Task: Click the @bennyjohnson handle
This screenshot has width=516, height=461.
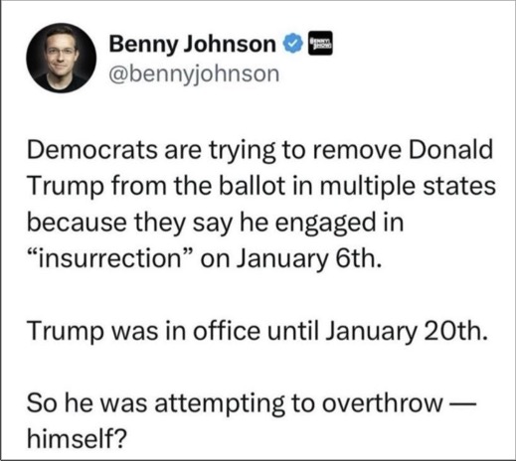Action: pyautogui.click(x=194, y=75)
